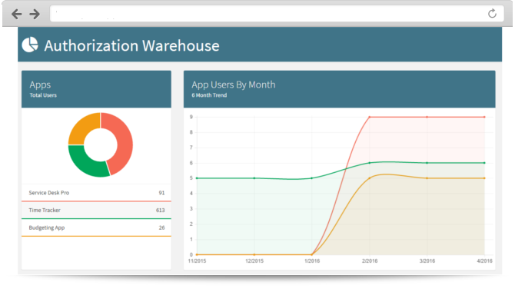Click the orange donut chart segment
This screenshot has width=515, height=292.
click(x=82, y=128)
